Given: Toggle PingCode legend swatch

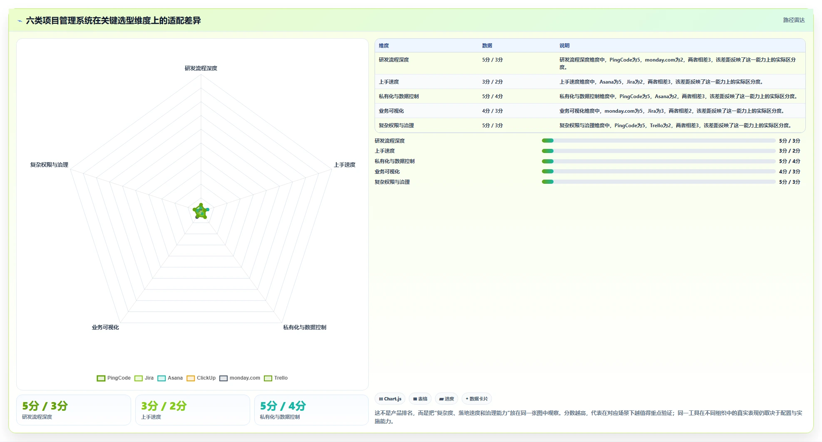Looking at the screenshot, I should [101, 378].
